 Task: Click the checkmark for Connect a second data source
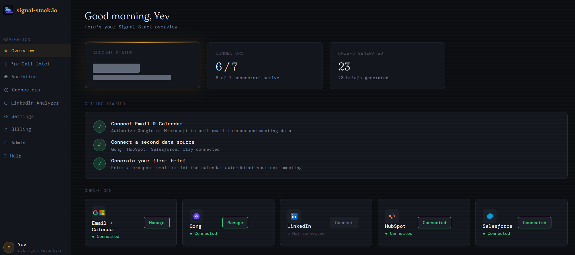pyautogui.click(x=100, y=145)
